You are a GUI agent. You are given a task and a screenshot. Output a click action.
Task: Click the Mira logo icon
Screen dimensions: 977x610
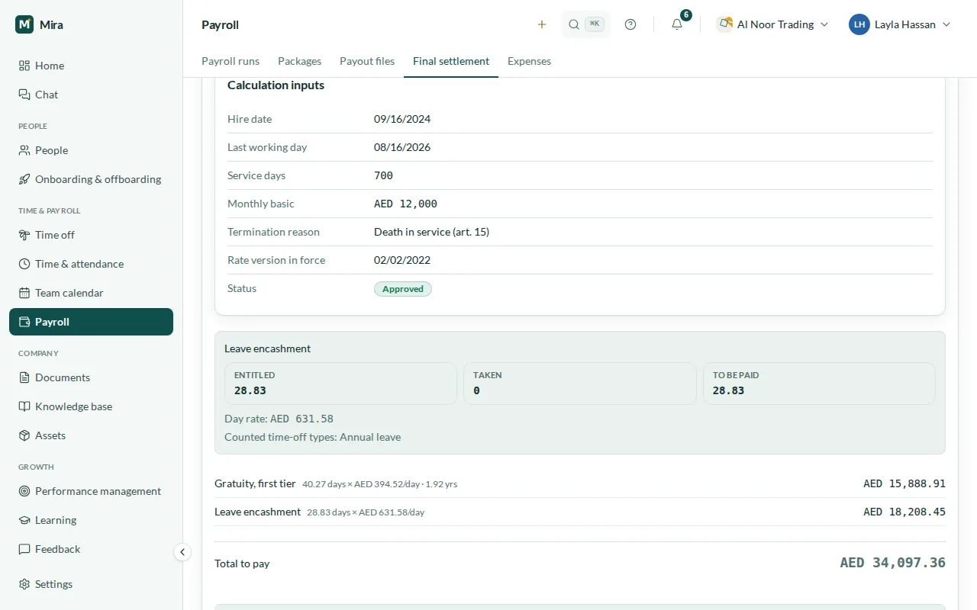24,24
